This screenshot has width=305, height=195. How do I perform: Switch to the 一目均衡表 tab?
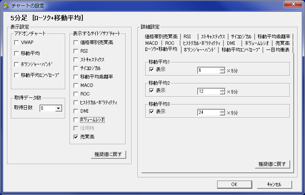coord(278,50)
